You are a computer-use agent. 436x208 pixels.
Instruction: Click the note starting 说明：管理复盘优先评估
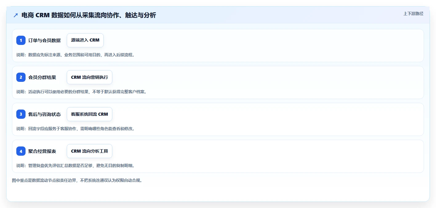pos(75,166)
